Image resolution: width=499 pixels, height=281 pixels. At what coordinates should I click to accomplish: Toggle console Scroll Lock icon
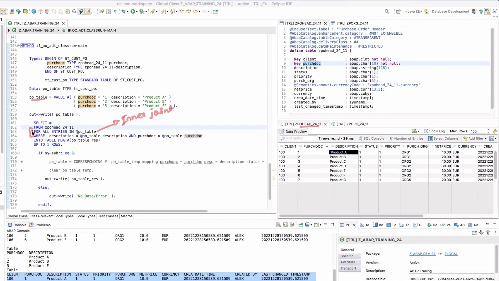285,225
